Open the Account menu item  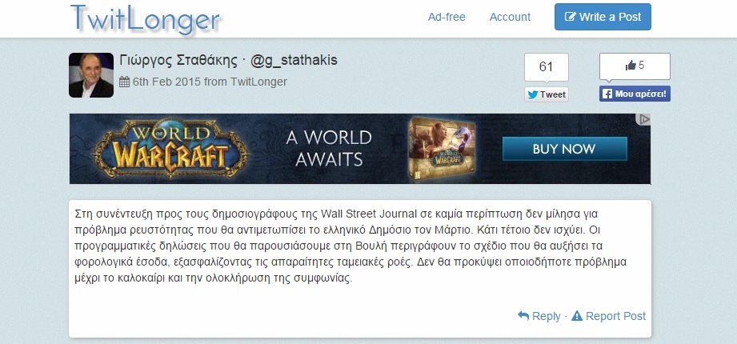[510, 17]
